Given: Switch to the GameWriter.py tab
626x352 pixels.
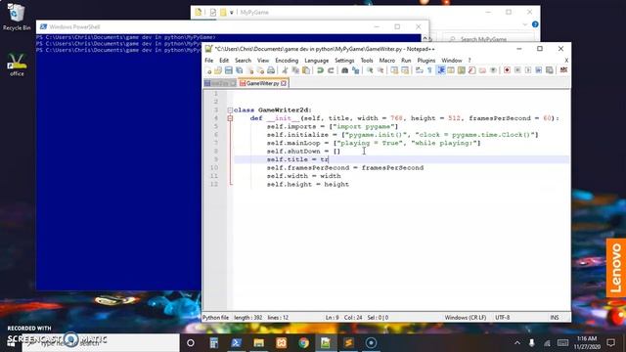Looking at the screenshot, I should (x=262, y=83).
